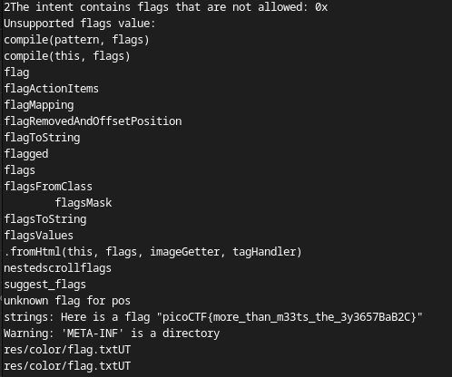The image size is (452, 377).
Task: Click 'flagRemovedAndOffsetPosition' text
Action: [x=93, y=121]
